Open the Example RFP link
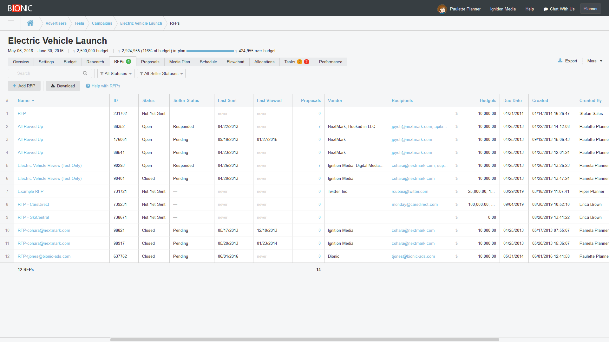The width and height of the screenshot is (609, 342). coord(30,191)
